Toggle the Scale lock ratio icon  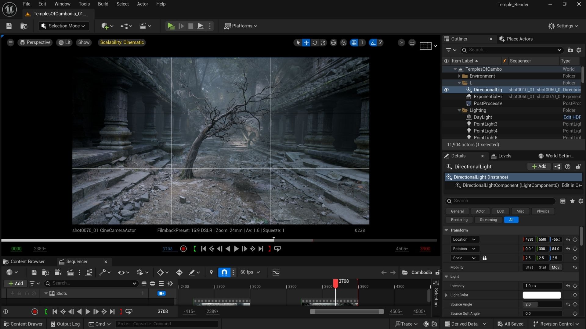pos(484,258)
